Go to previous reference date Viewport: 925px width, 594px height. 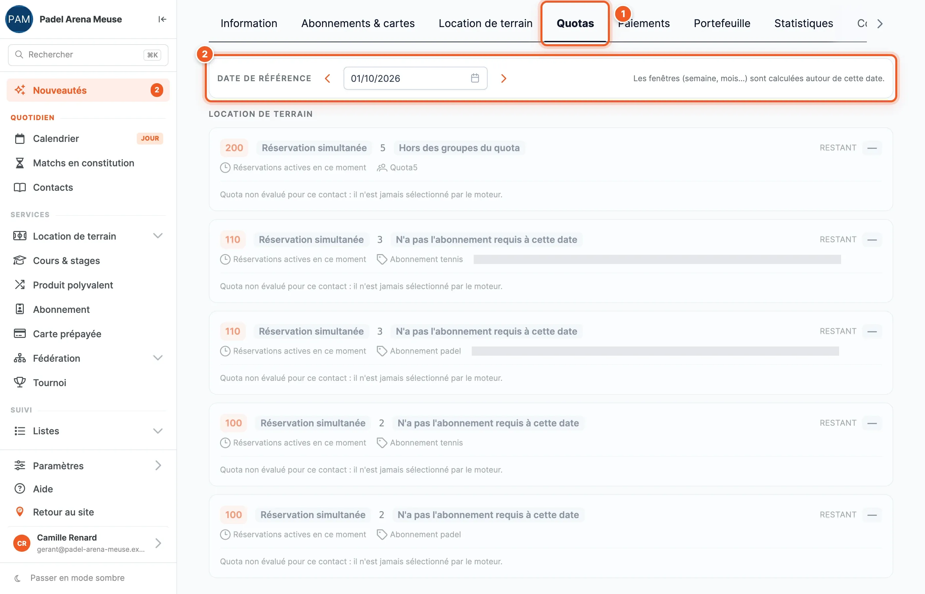click(327, 78)
